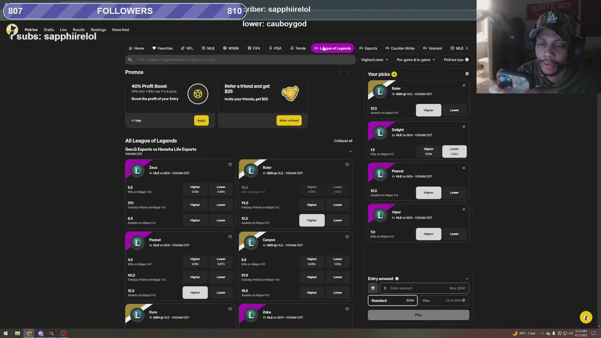Apply the 40% Profit Boost
601x338 pixels.
click(x=201, y=121)
